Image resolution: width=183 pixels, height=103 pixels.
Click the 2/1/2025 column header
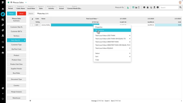tap(113, 19)
